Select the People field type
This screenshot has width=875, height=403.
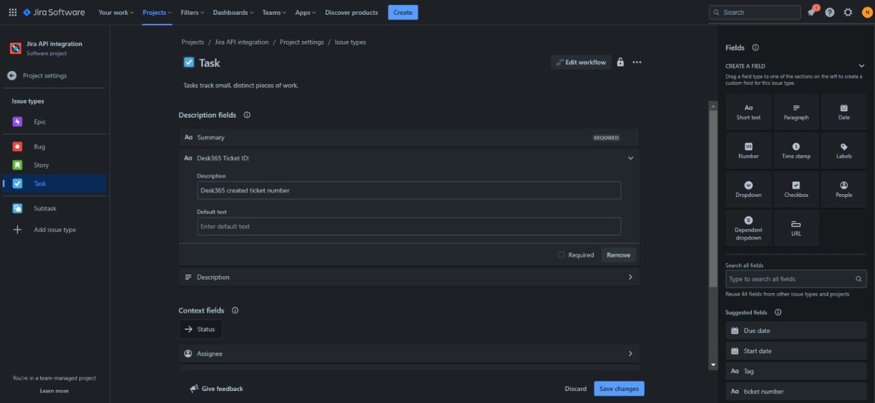pyautogui.click(x=844, y=188)
